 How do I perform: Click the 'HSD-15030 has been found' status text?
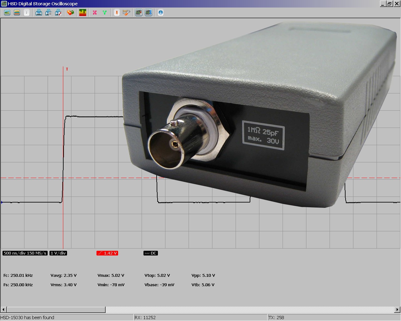[x=27, y=318]
